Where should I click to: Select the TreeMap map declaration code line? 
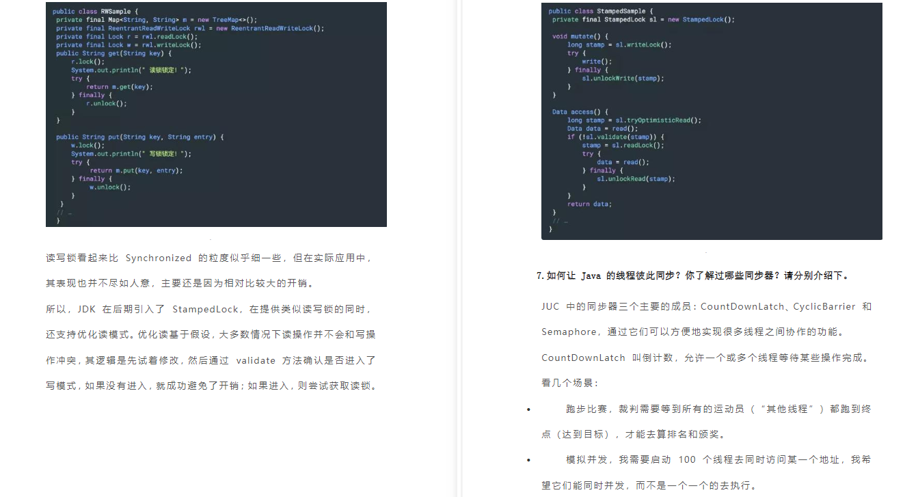point(157,20)
